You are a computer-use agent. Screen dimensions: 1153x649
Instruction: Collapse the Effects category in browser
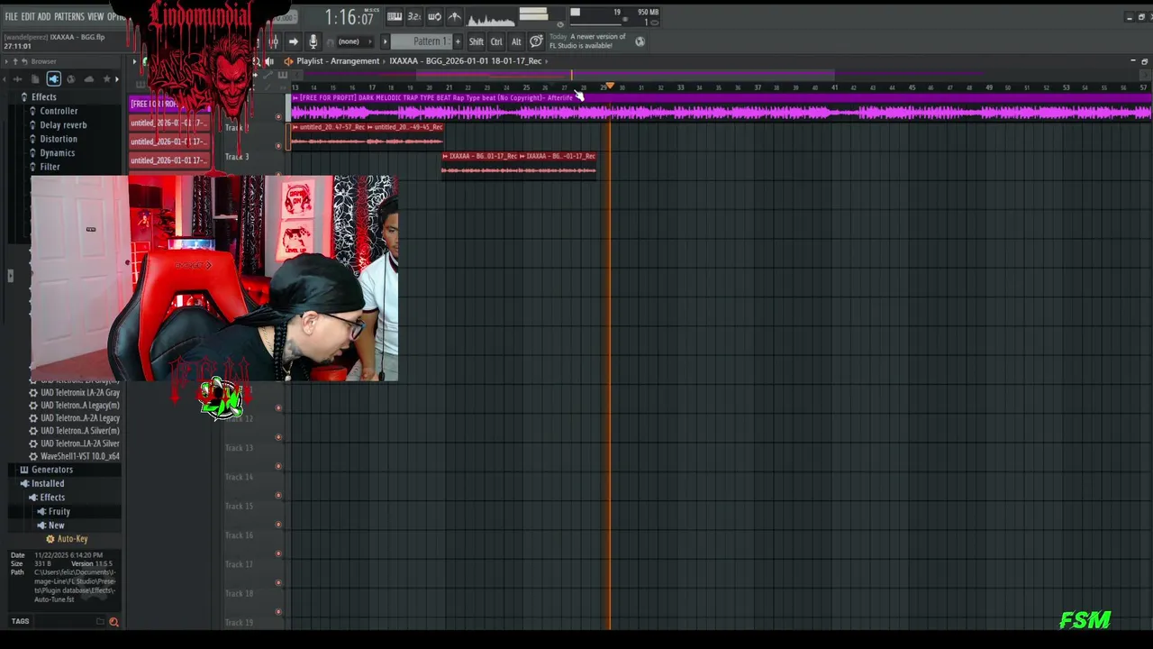point(43,97)
